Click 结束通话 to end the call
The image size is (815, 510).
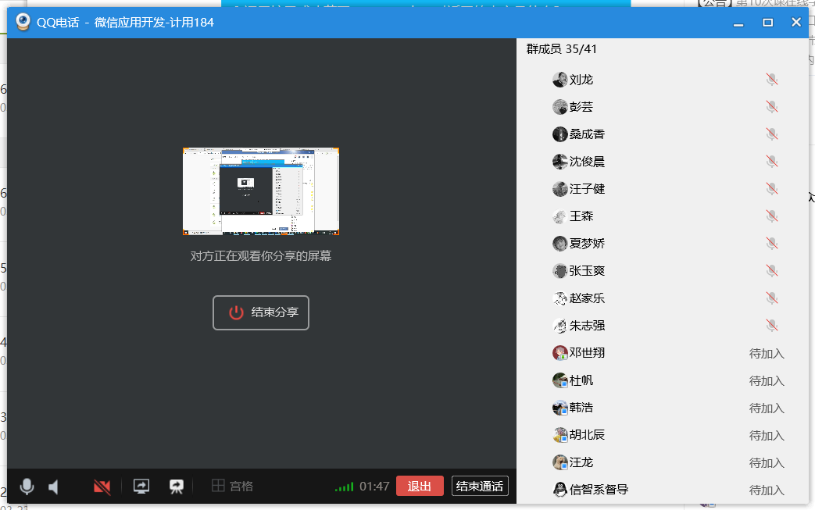[480, 486]
